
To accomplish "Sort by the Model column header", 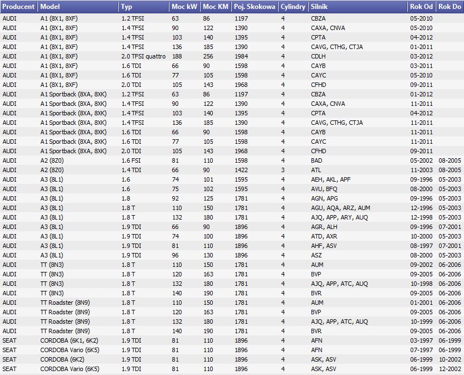I will click(x=78, y=7).
